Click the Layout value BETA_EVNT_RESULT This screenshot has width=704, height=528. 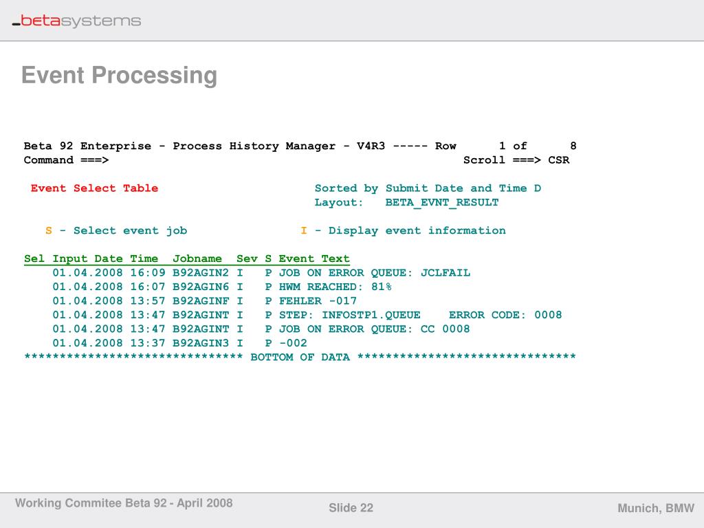coord(442,203)
